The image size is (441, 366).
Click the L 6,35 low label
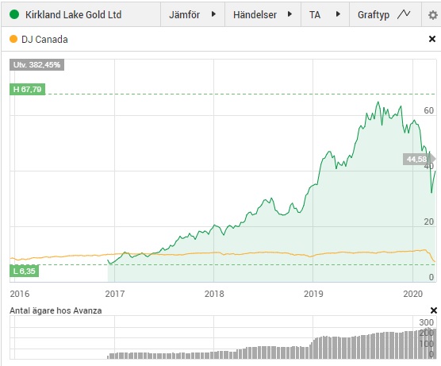[x=24, y=271]
